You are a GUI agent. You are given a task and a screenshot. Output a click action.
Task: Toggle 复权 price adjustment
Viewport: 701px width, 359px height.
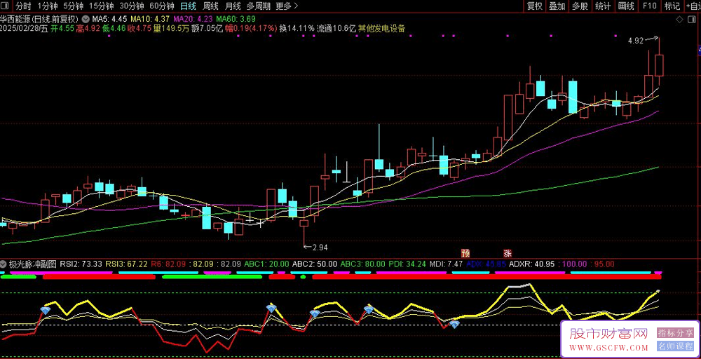click(x=535, y=6)
